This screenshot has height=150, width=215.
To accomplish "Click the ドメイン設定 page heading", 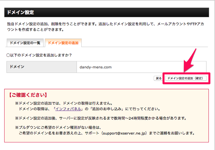I will 21,12.
